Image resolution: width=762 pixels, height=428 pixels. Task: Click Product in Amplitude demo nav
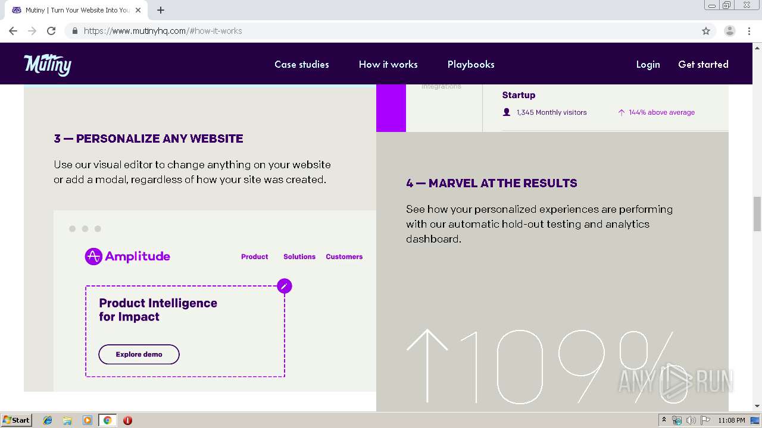click(x=255, y=257)
